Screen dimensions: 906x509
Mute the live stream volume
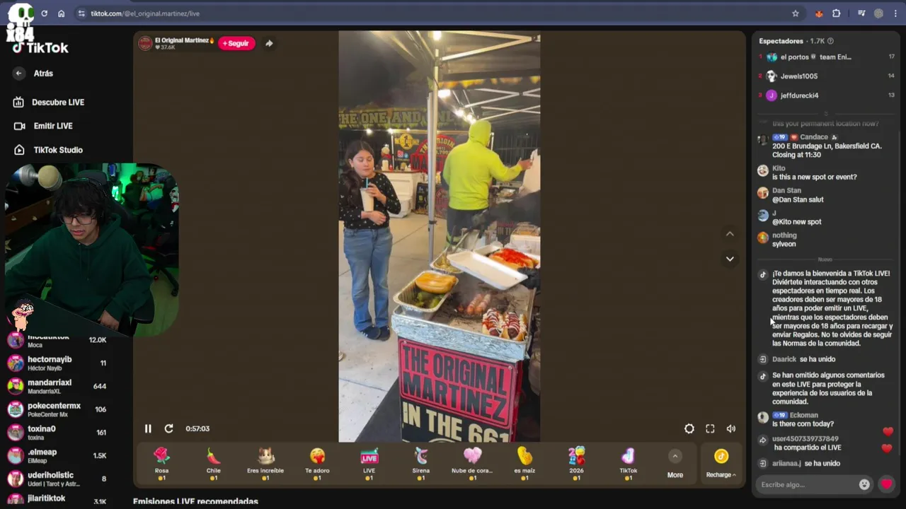pyautogui.click(x=731, y=428)
